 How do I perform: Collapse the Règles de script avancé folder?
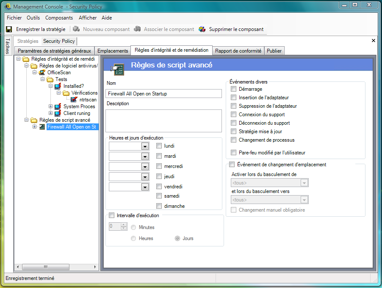click(x=27, y=120)
